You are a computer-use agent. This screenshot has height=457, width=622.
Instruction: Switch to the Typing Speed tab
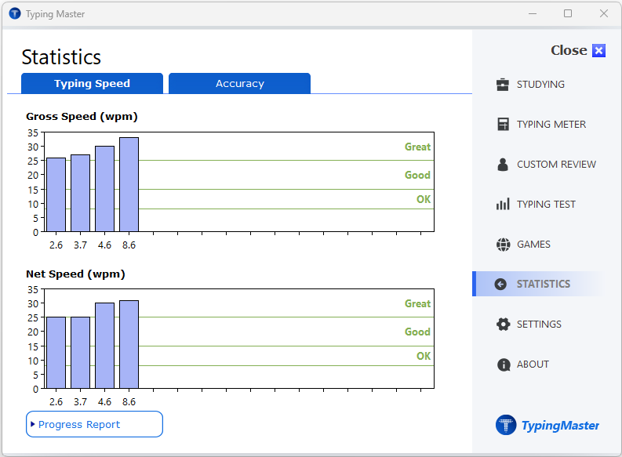click(x=92, y=83)
